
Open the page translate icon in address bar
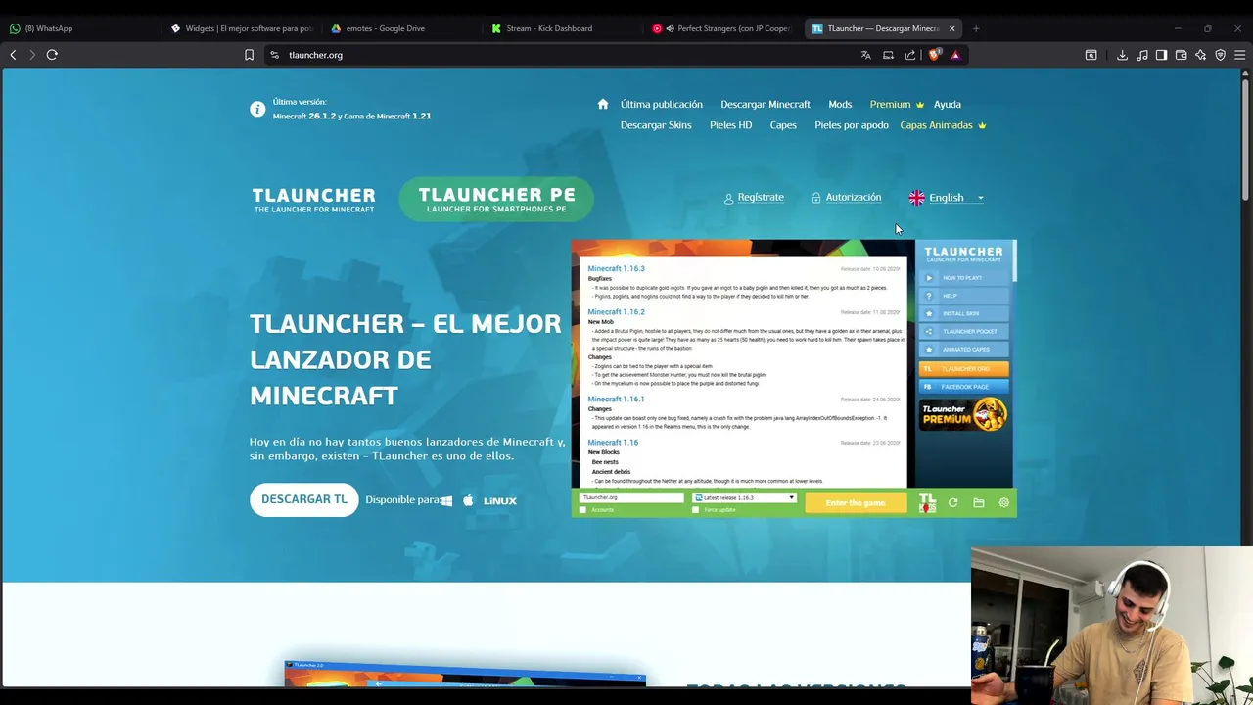point(865,55)
